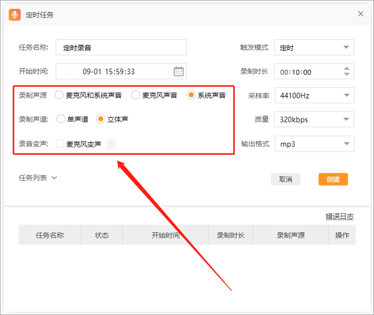Click 录制时长 table column header
Screen dimensions: 374x315
point(231,235)
